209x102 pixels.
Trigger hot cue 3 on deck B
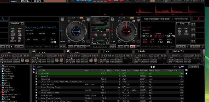(x=193, y=36)
